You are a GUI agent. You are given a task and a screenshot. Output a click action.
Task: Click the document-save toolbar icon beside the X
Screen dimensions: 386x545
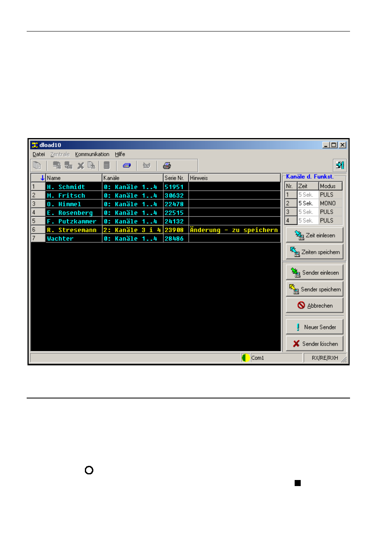coord(91,165)
